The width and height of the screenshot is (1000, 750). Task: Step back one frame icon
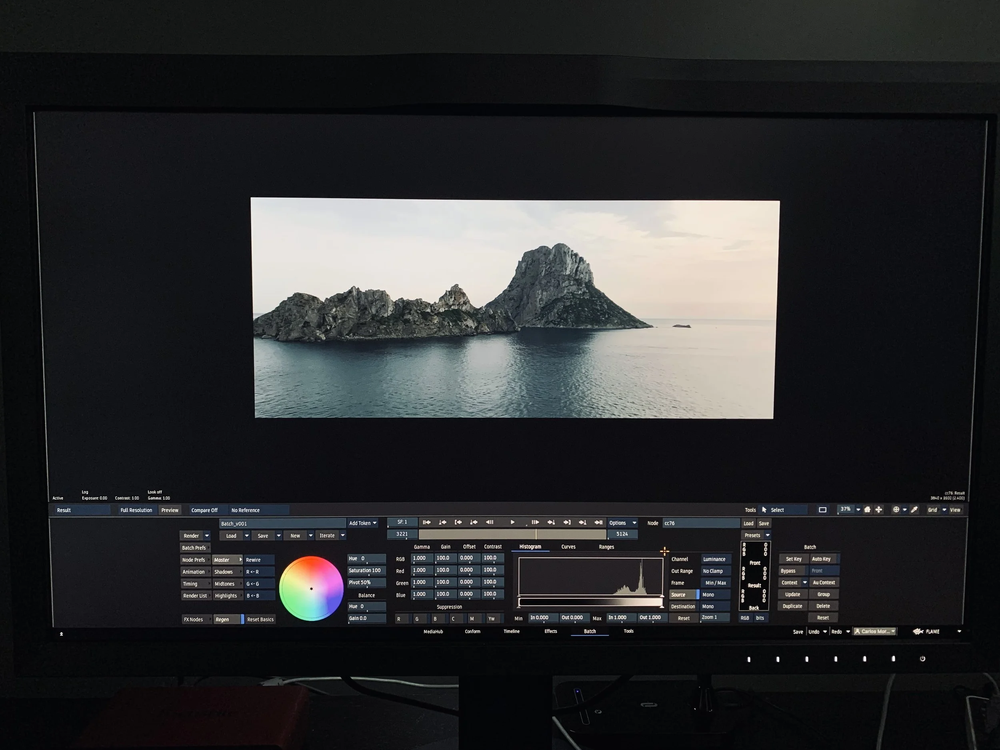pos(489,522)
